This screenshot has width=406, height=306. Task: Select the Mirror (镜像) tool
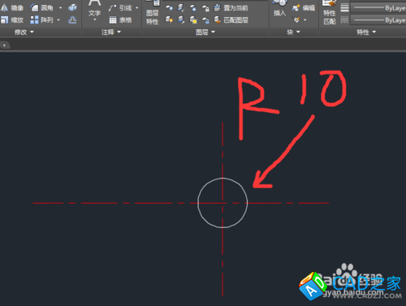[12, 8]
